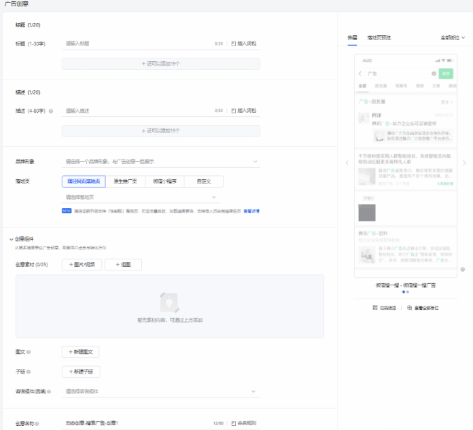This screenshot has width=473, height=430.
Task: Click the help icon next to 描述 (4-80字)
Action: 51,111
